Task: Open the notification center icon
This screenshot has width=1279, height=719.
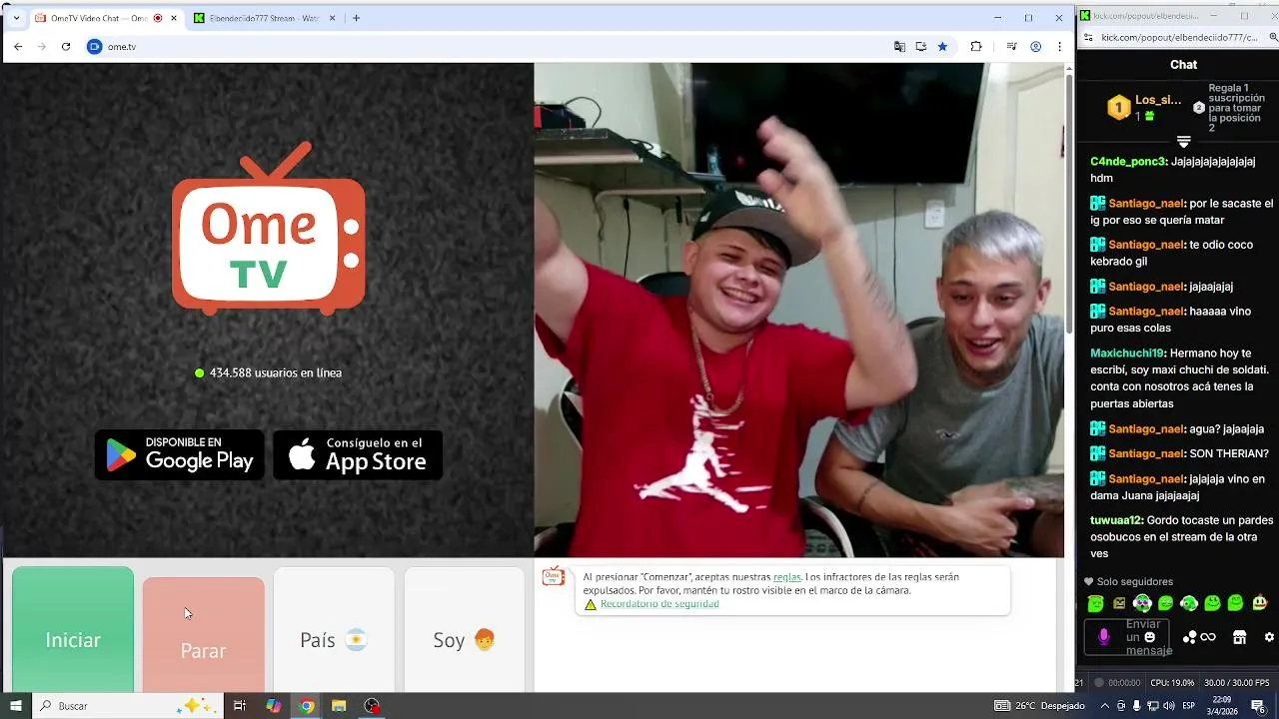Action: tap(1257, 706)
